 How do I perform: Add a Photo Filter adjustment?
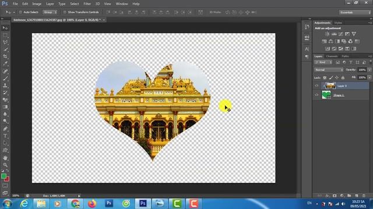coord(344,41)
